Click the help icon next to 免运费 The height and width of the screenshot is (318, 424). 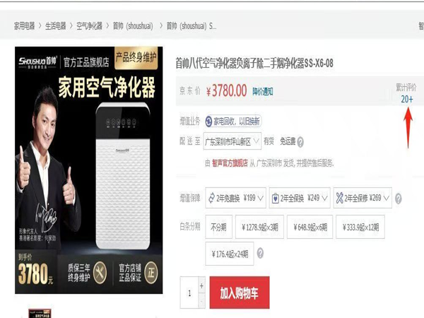(x=300, y=142)
